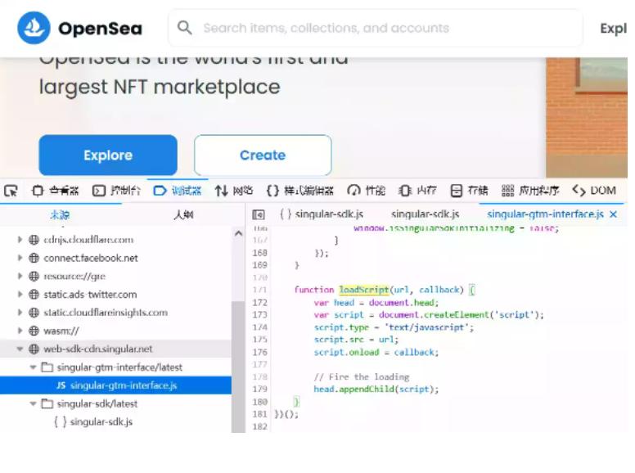Open the 样式编辑器 (Style Editor) panel
The height and width of the screenshot is (473, 635).
pyautogui.click(x=300, y=191)
